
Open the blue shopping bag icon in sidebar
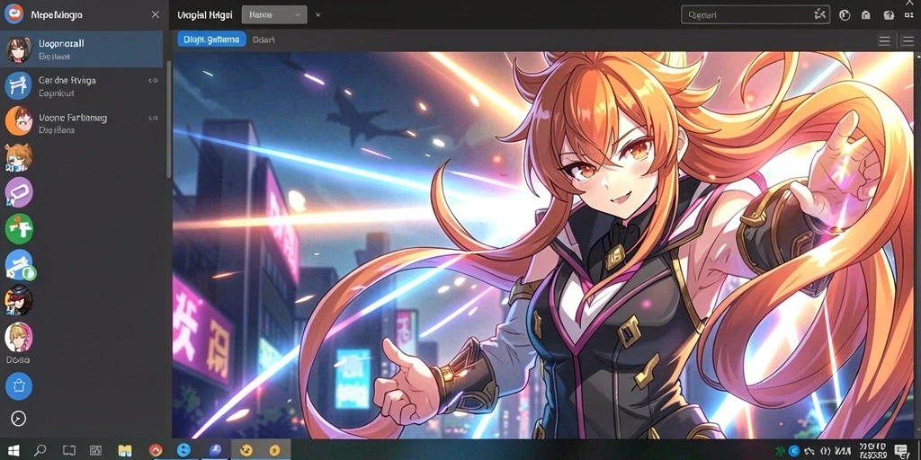pyautogui.click(x=19, y=386)
